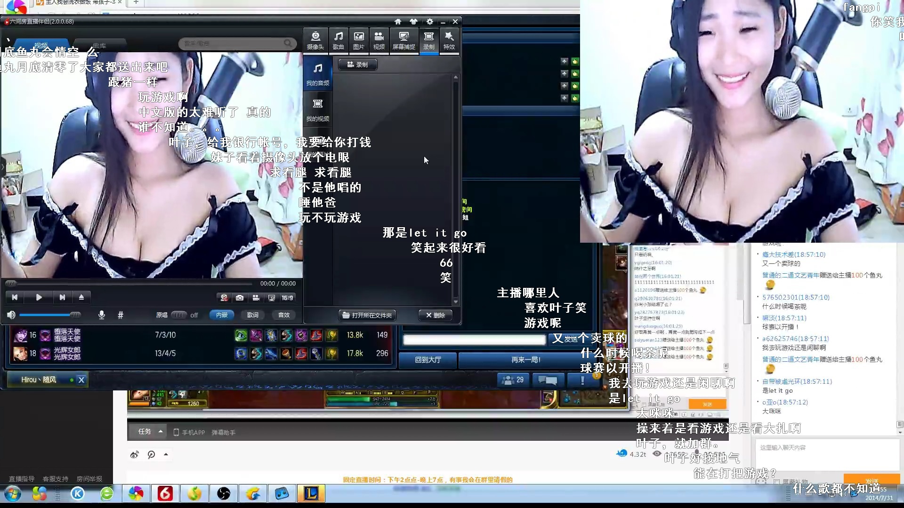Click the skin shirt icon in title bar
Screen dimensions: 904x508
pos(413,22)
